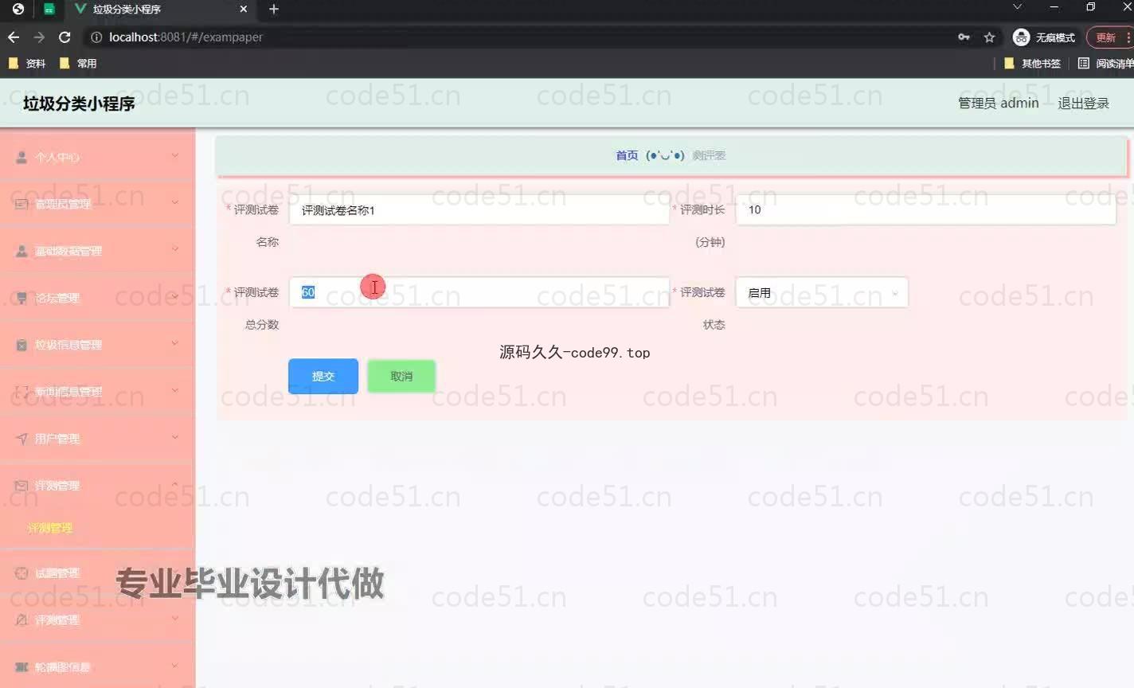Screen dimensions: 1134x688
Task: Click 管理员 admin in the header
Action: (998, 104)
